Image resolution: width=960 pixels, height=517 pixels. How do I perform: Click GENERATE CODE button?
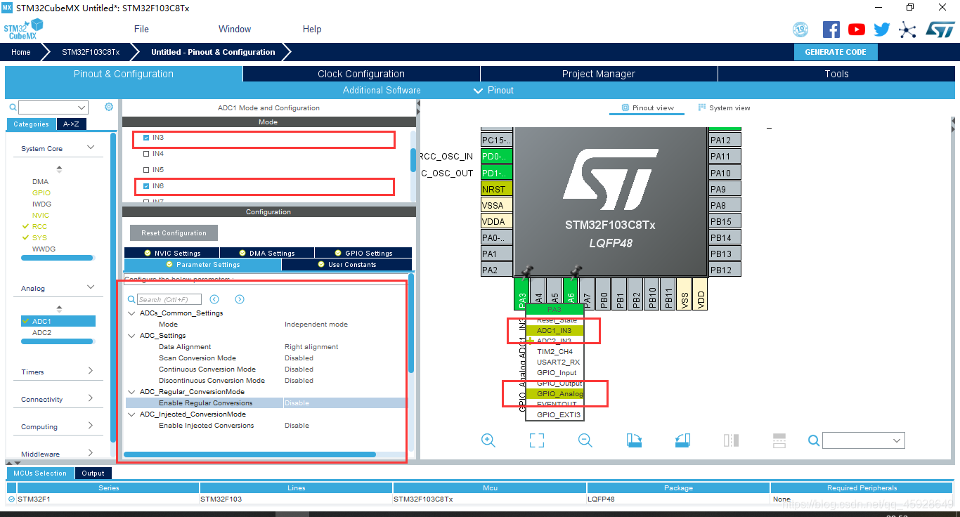click(836, 52)
